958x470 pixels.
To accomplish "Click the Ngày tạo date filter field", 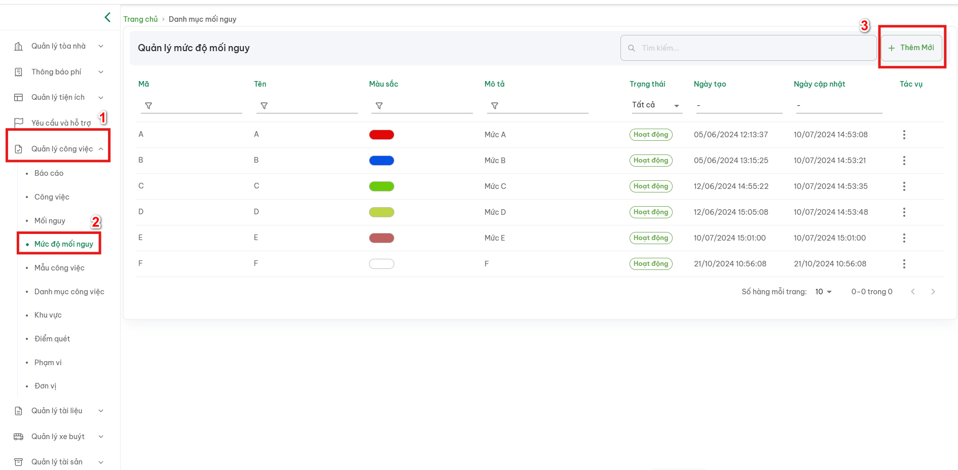I will point(739,105).
